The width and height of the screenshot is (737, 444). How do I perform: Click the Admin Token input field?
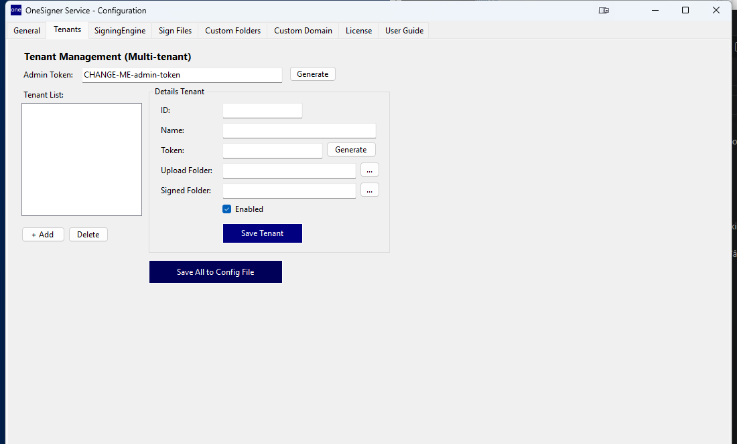(x=182, y=75)
